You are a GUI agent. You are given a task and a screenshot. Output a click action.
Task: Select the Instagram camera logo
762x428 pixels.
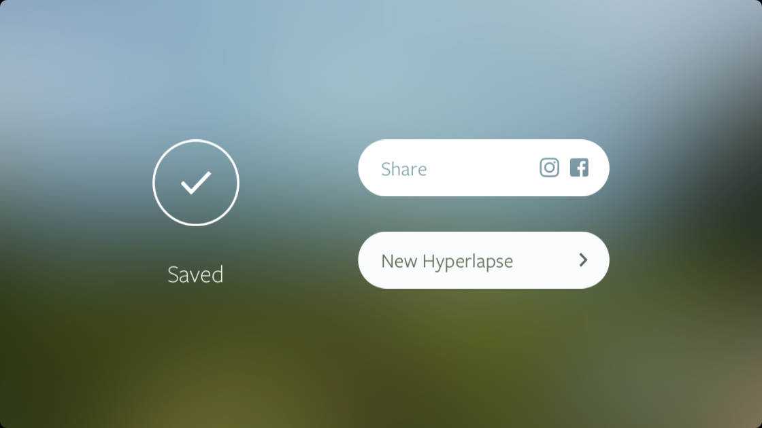pos(549,167)
